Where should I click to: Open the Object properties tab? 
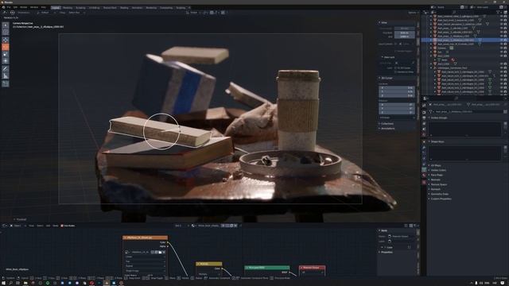click(424, 141)
